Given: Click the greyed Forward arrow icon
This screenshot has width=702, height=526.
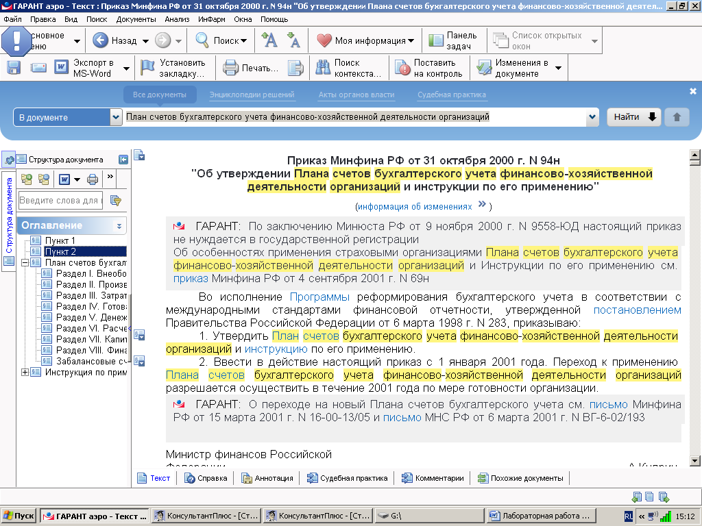Looking at the screenshot, I should click(162, 40).
